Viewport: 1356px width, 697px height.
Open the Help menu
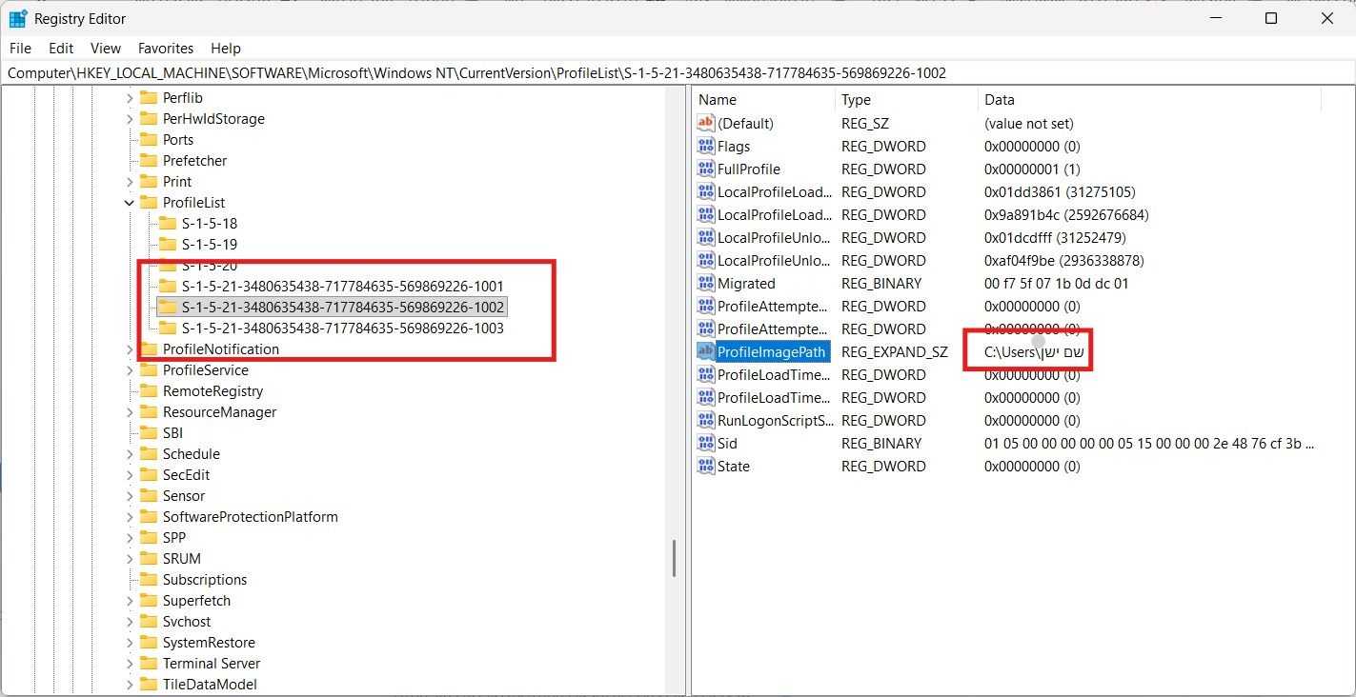pyautogui.click(x=226, y=48)
